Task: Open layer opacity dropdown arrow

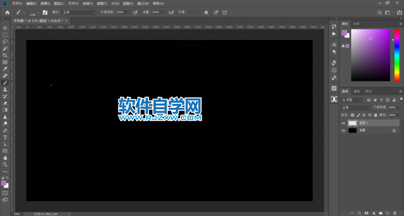Action: coord(400,108)
